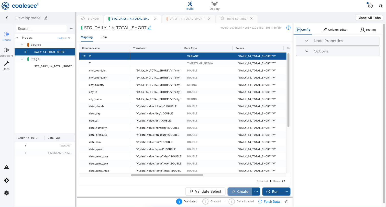Click the horizontal scrollbar in mapping grid
Viewport: 386px width, 207px height.
coord(167,175)
